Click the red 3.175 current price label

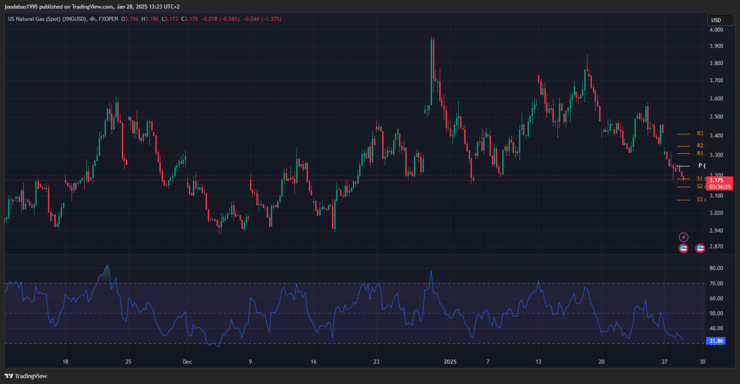(716, 180)
